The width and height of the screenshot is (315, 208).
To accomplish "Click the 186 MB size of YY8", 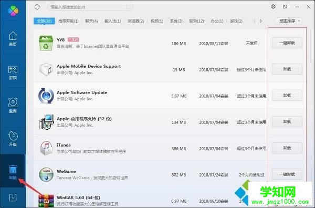I will coord(179,44).
